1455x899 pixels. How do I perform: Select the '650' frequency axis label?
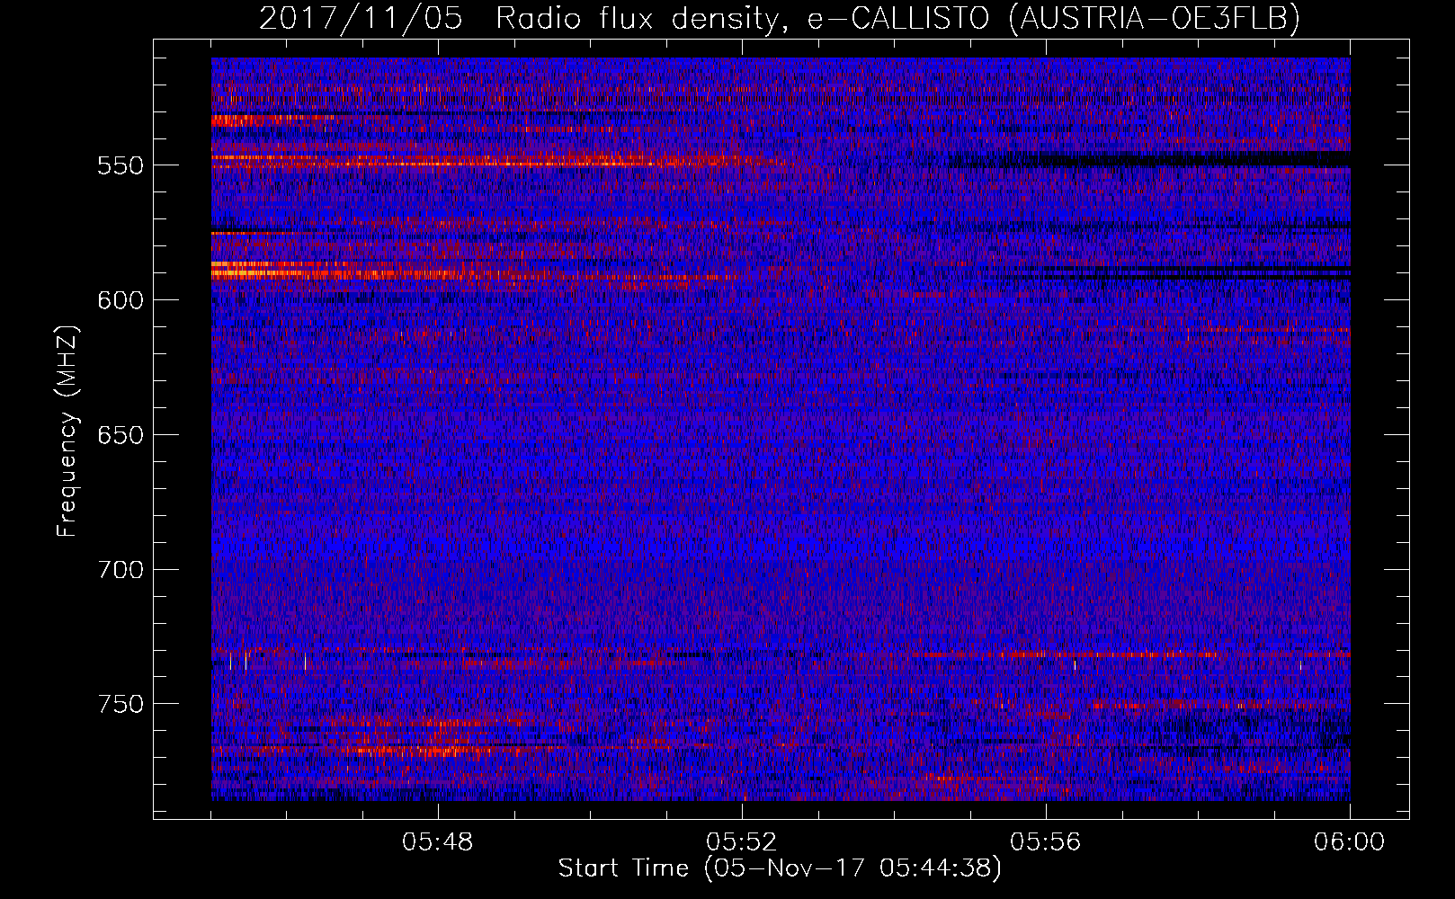(121, 435)
